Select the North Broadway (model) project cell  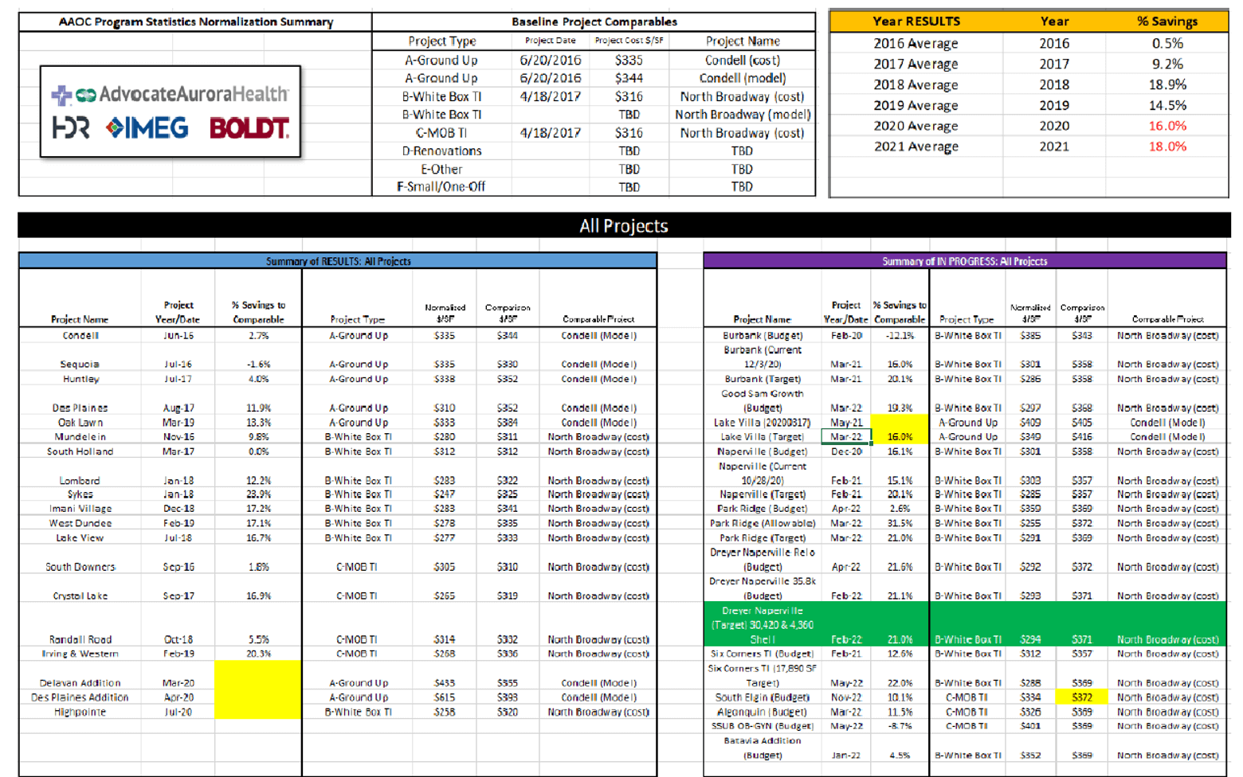739,114
